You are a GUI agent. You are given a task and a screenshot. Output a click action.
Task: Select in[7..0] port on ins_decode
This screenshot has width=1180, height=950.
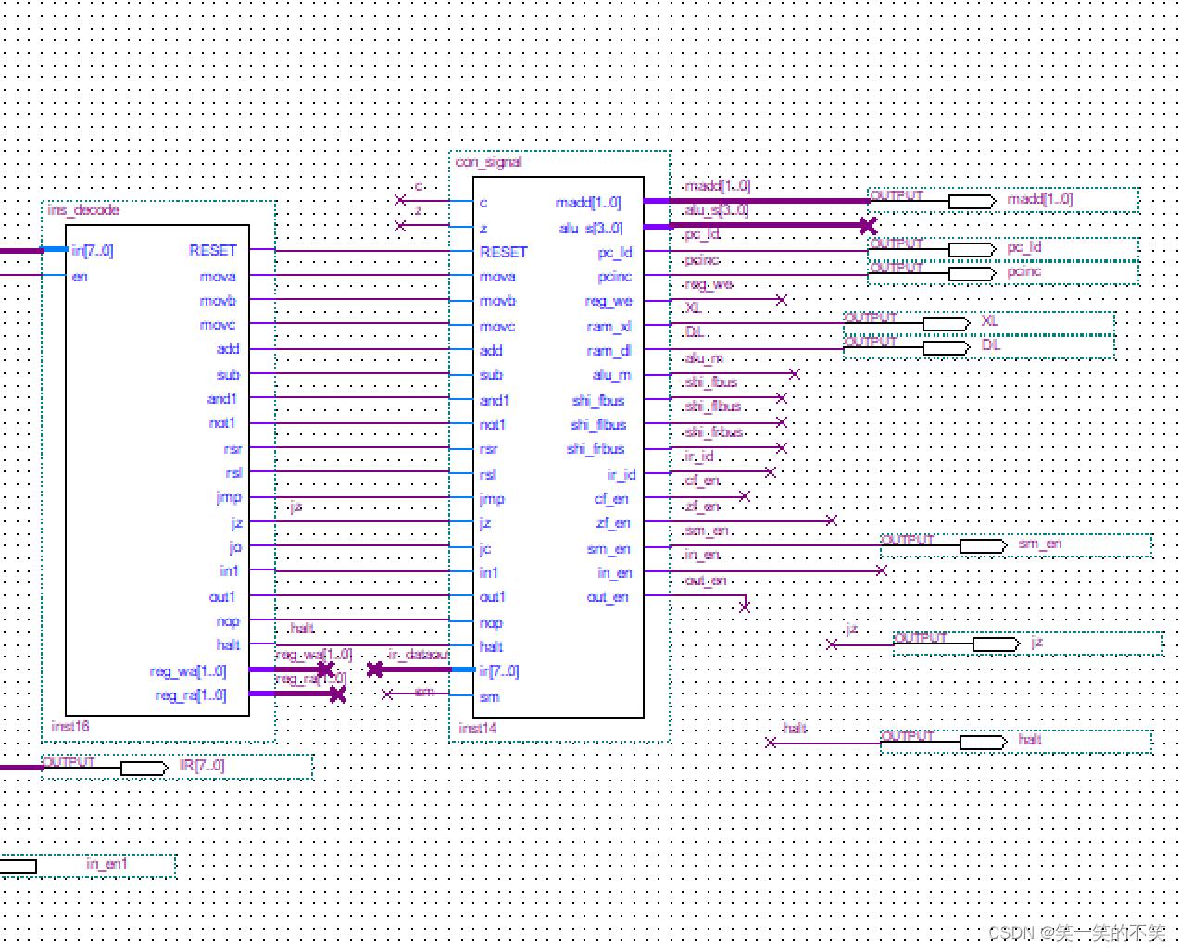[x=93, y=251]
